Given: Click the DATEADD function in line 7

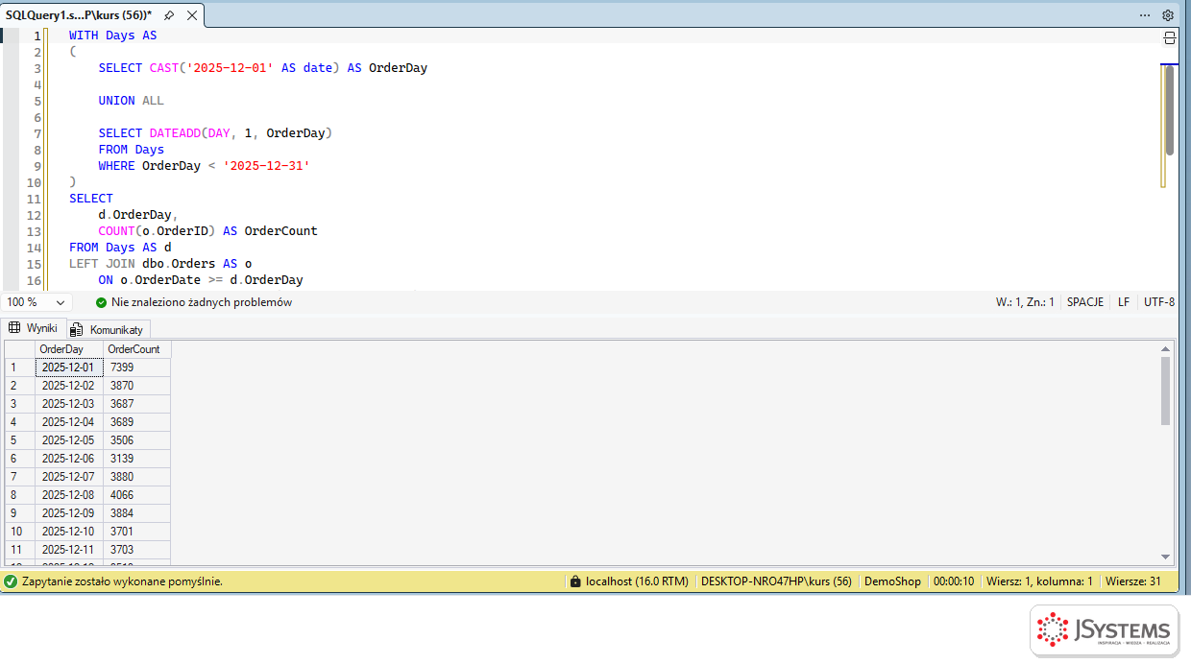Looking at the screenshot, I should click(x=174, y=133).
